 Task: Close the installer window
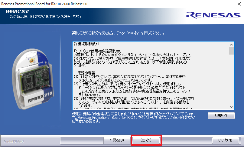[x=239, y=4]
